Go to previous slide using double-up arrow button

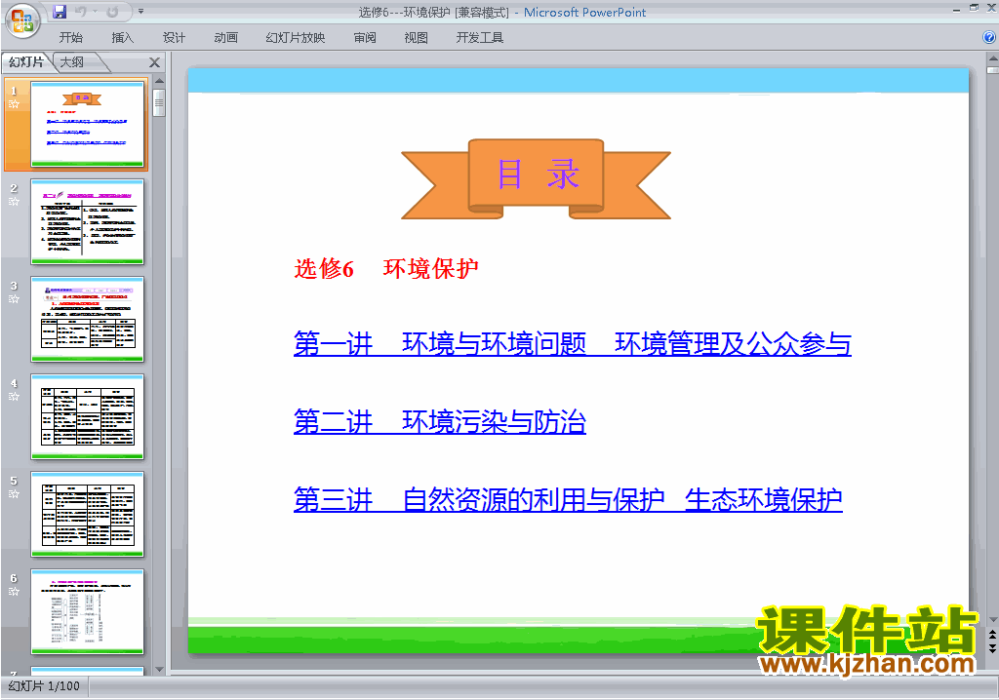(x=992, y=636)
